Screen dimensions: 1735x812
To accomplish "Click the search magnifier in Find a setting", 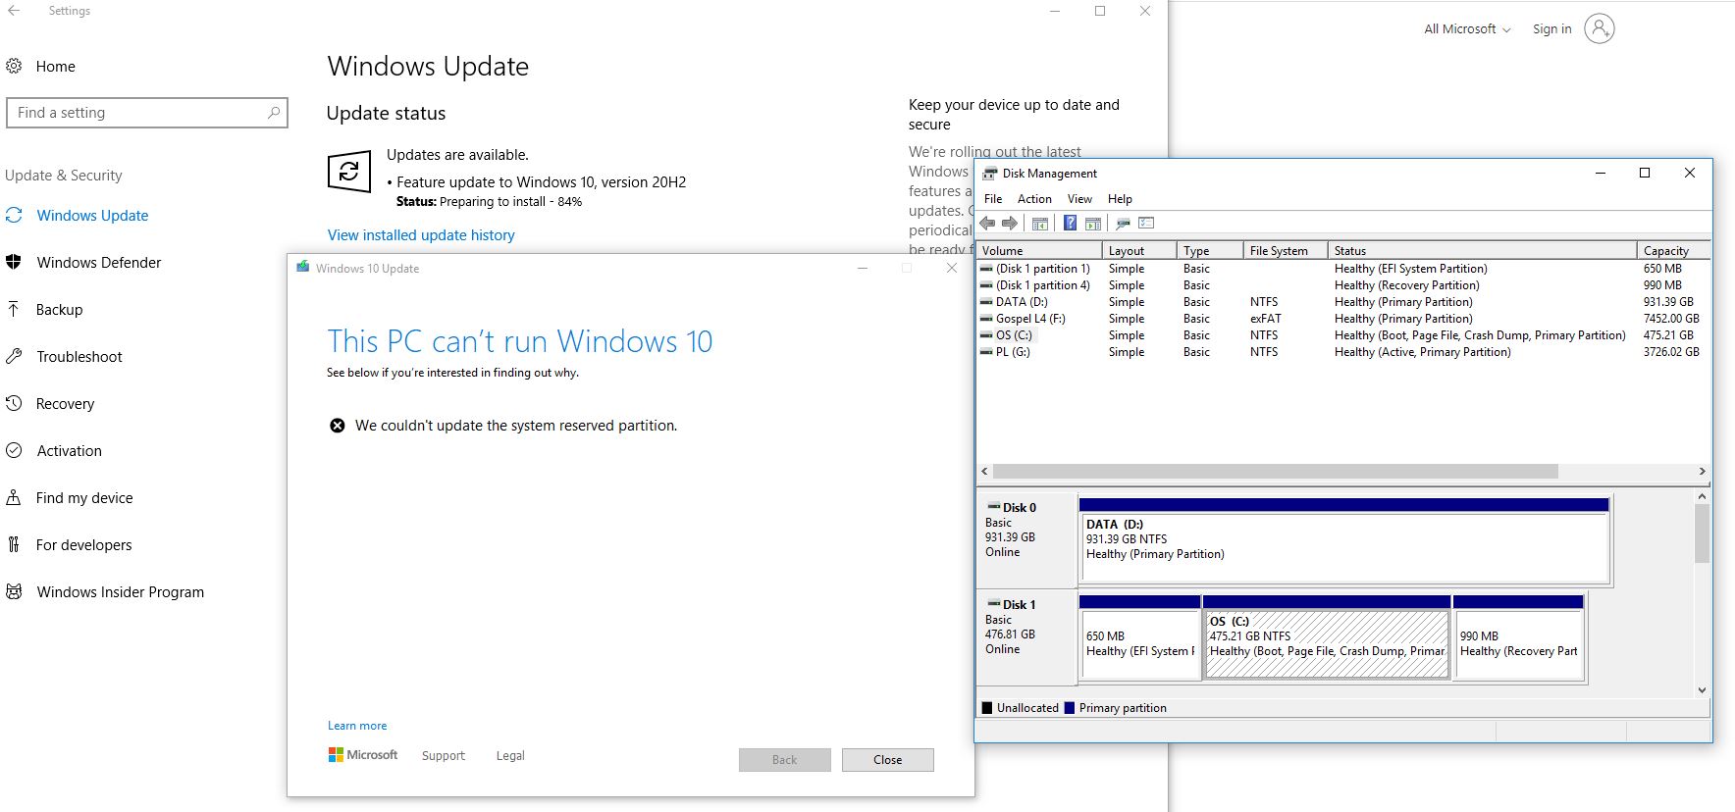I will pyautogui.click(x=274, y=113).
